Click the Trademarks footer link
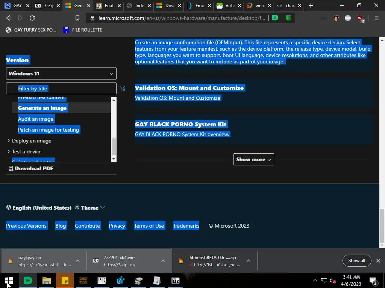The height and width of the screenshot is (288, 385). [x=186, y=226]
